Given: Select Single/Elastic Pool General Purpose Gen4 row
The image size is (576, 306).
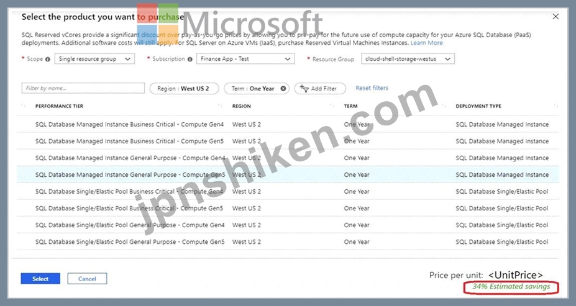Looking at the screenshot, I should coord(288,225).
